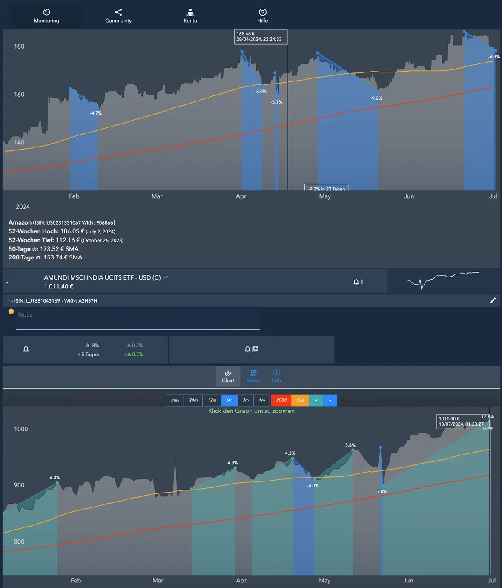502x588 pixels.
Task: Open the Community share icon
Action: 118,16
